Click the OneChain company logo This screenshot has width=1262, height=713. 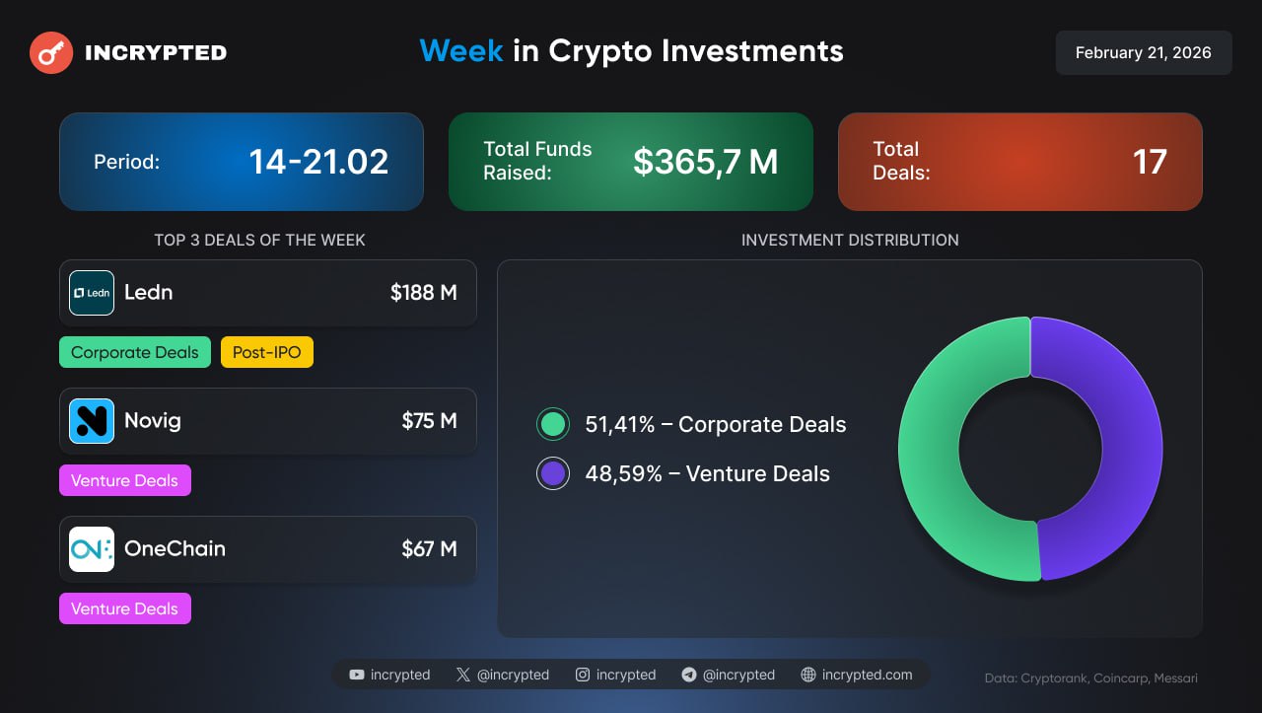coord(92,549)
